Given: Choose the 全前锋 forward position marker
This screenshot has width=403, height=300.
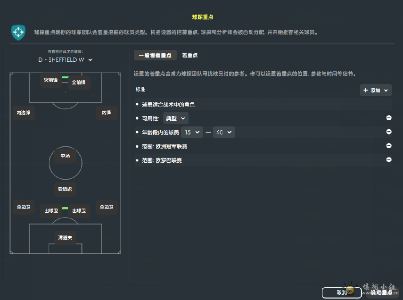Looking at the screenshot, I should point(78,83).
